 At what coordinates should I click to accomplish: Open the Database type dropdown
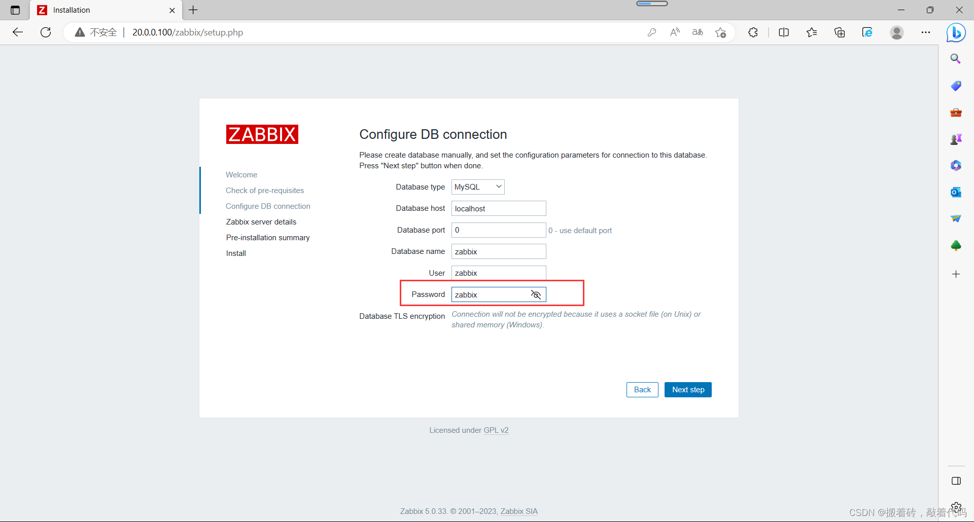[x=478, y=187]
